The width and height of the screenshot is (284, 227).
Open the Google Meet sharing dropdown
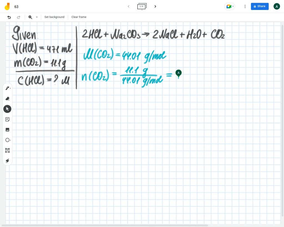[x=230, y=6]
